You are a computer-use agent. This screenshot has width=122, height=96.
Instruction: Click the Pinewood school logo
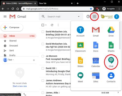107,16
